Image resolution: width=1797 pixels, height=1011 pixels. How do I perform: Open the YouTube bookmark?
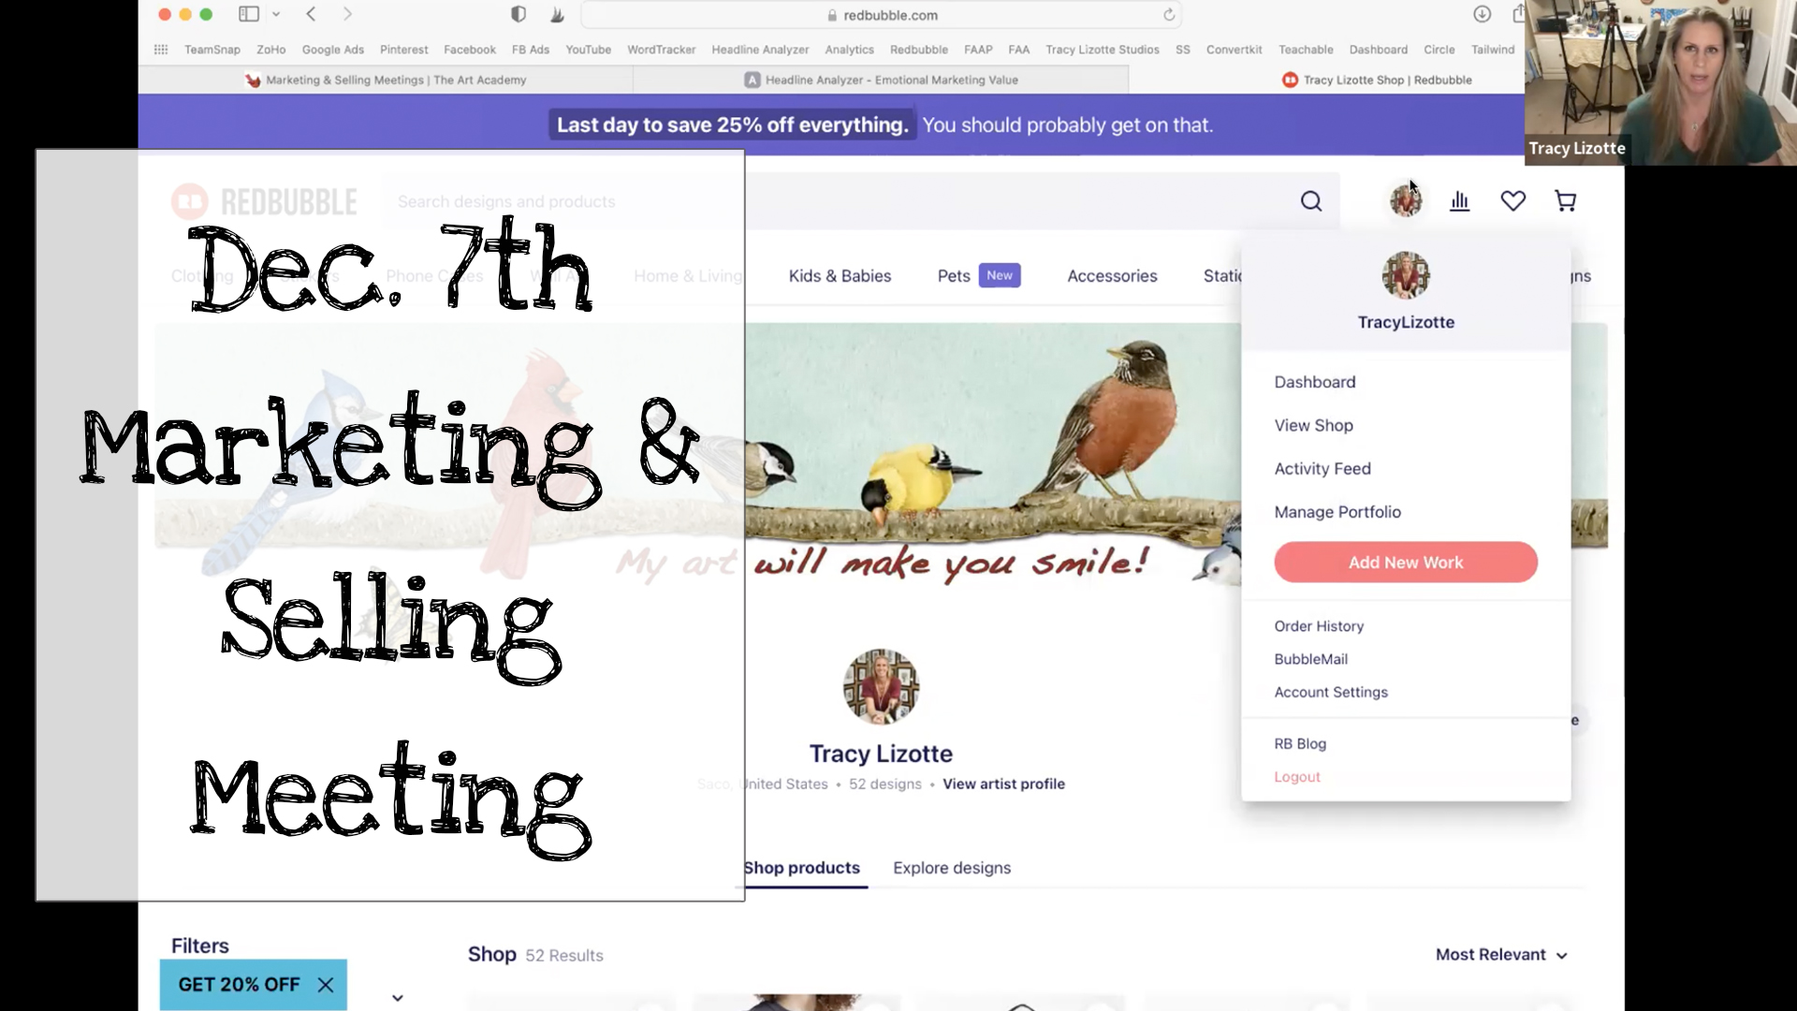[x=588, y=50]
